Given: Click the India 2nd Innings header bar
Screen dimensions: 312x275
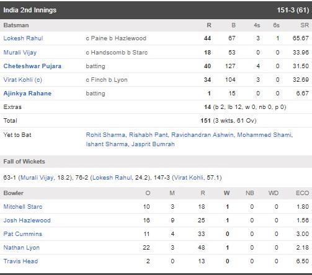Looking at the screenshot, I should (156, 10).
